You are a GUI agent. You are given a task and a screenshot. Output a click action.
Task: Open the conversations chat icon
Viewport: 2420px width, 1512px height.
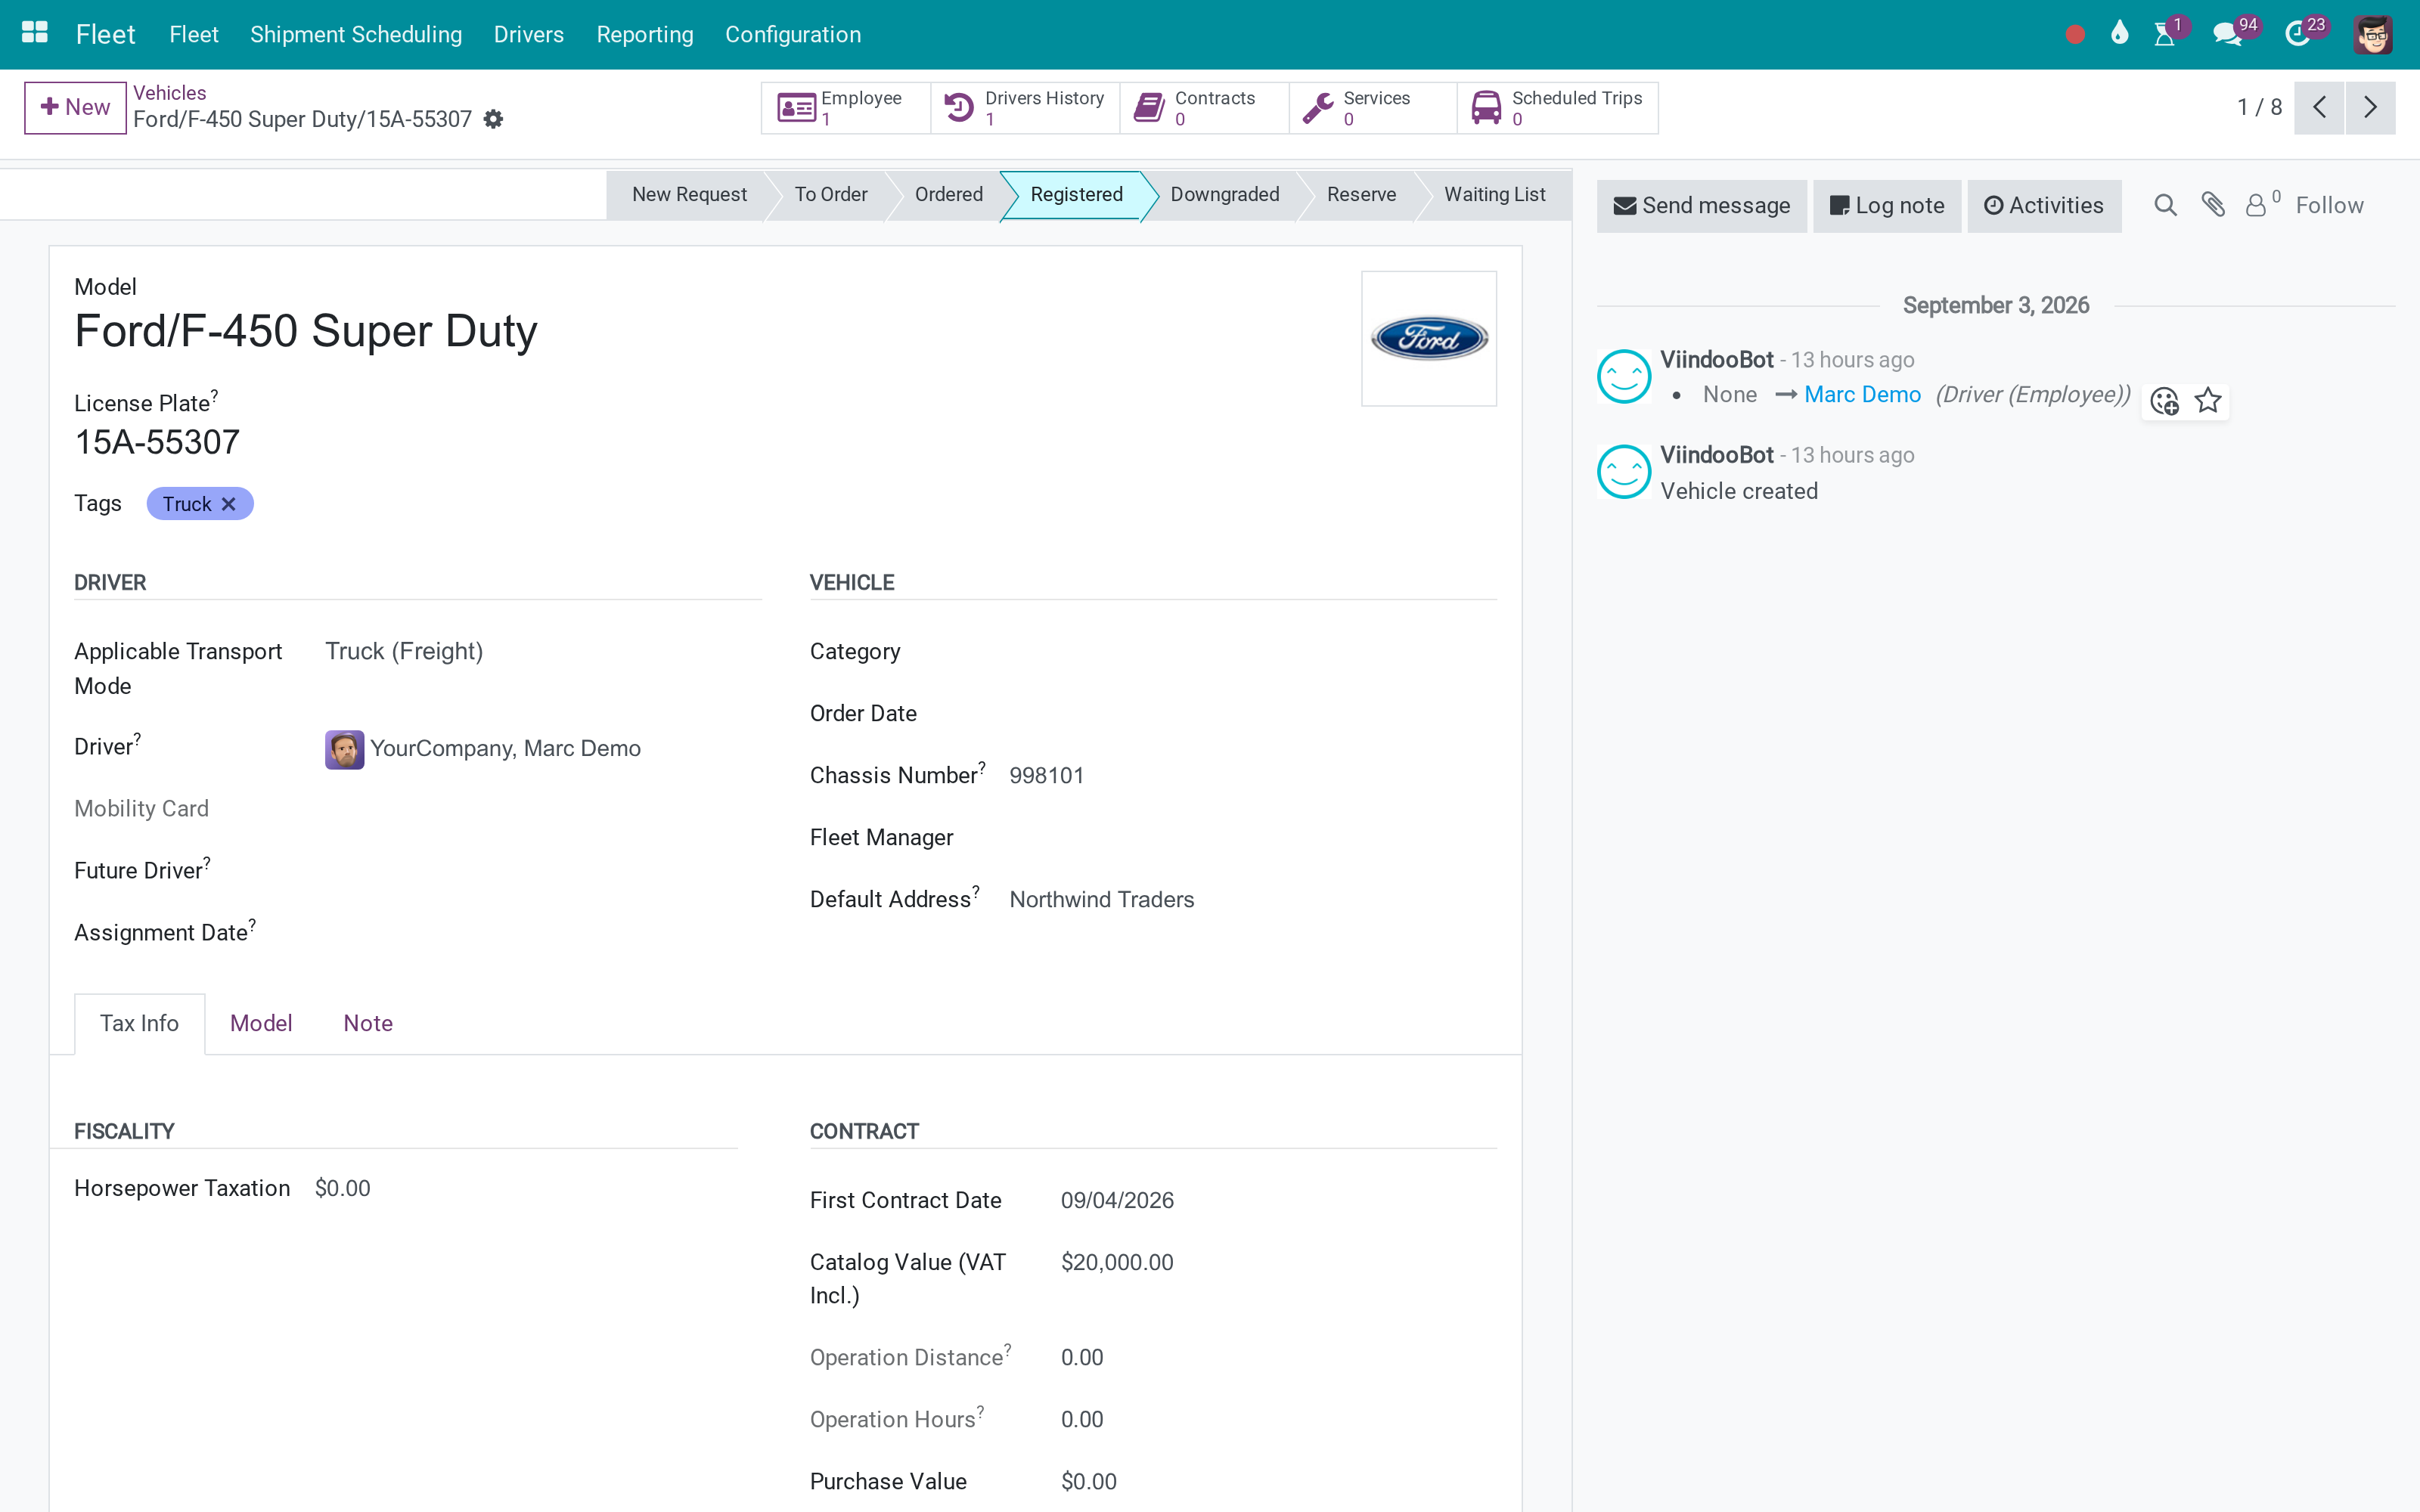pyautogui.click(x=2227, y=34)
